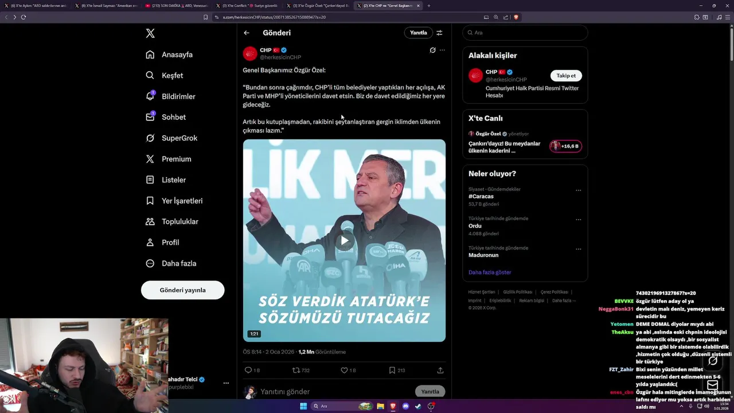
Task: Switch to X'te İsmail Saymaz tab
Action: click(x=106, y=6)
